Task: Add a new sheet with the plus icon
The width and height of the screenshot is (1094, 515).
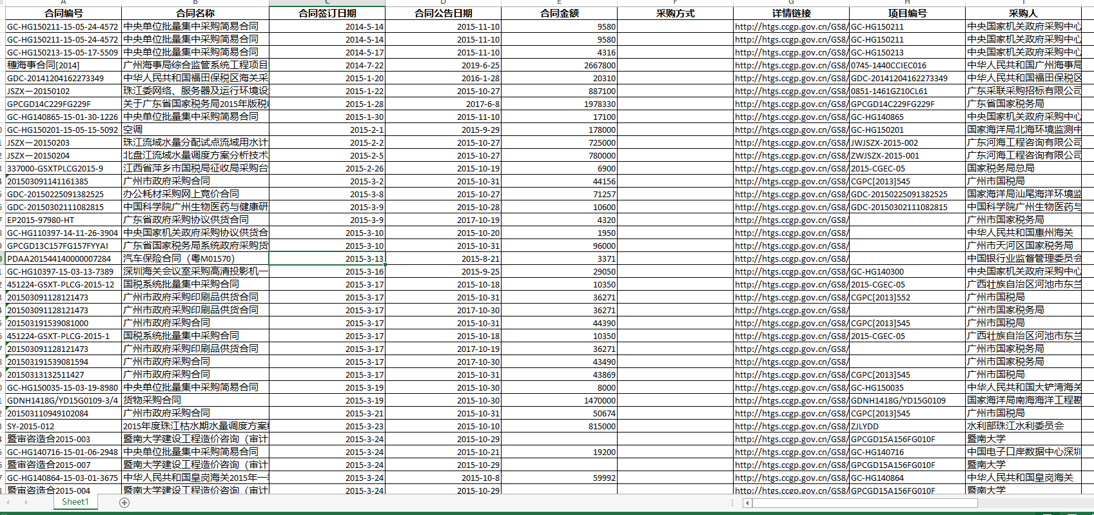Action: click(x=124, y=503)
